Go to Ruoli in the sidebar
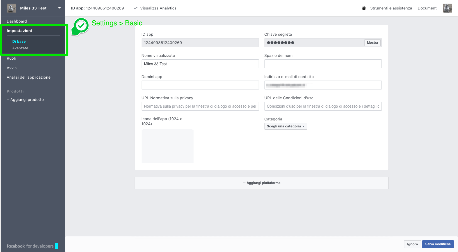The image size is (458, 252). [11, 58]
